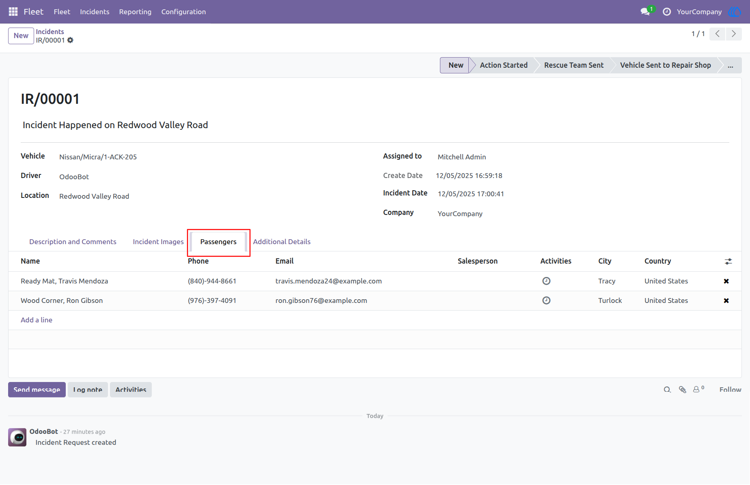Open activity clock for Travis Mendoza row
The image size is (750, 485).
pyautogui.click(x=546, y=281)
